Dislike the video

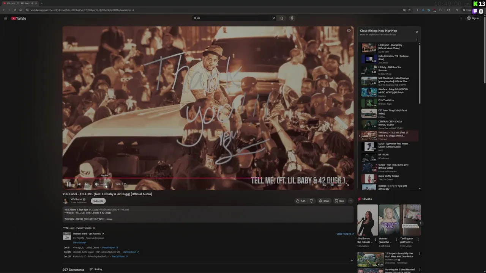coord(311,201)
